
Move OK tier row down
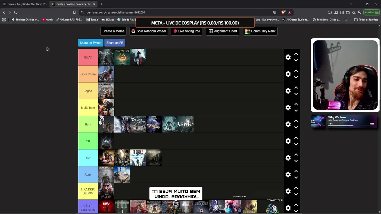(296, 144)
